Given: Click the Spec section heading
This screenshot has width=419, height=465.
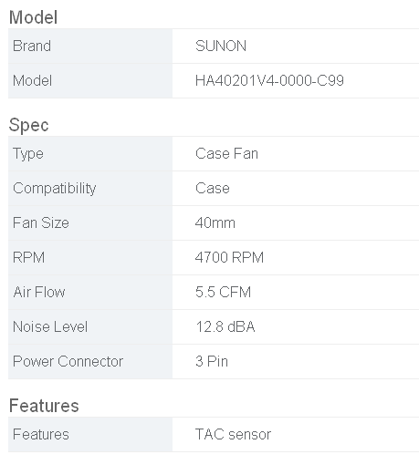Looking at the screenshot, I should point(28,125).
